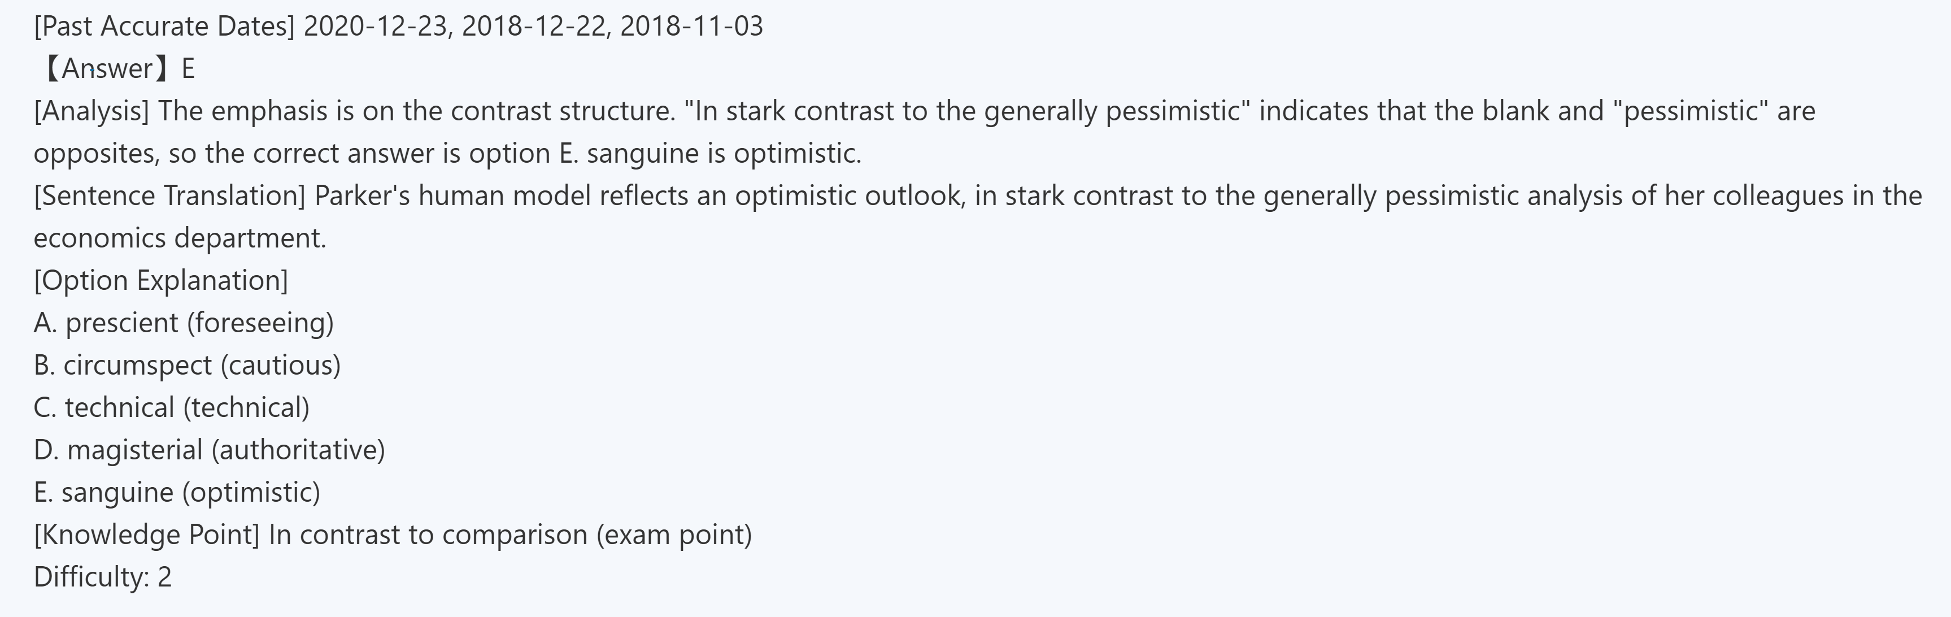Click "(exam point)" in Knowledge Point line
This screenshot has height=617, width=1951.
674,535
